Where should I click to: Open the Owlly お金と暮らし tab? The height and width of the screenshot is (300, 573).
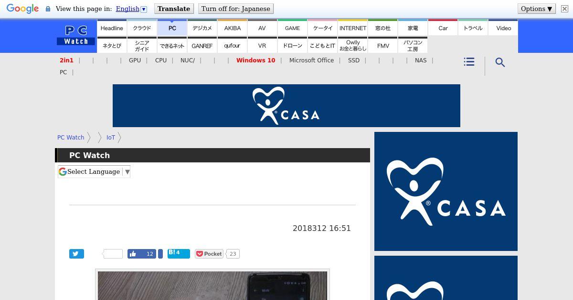[352, 45]
